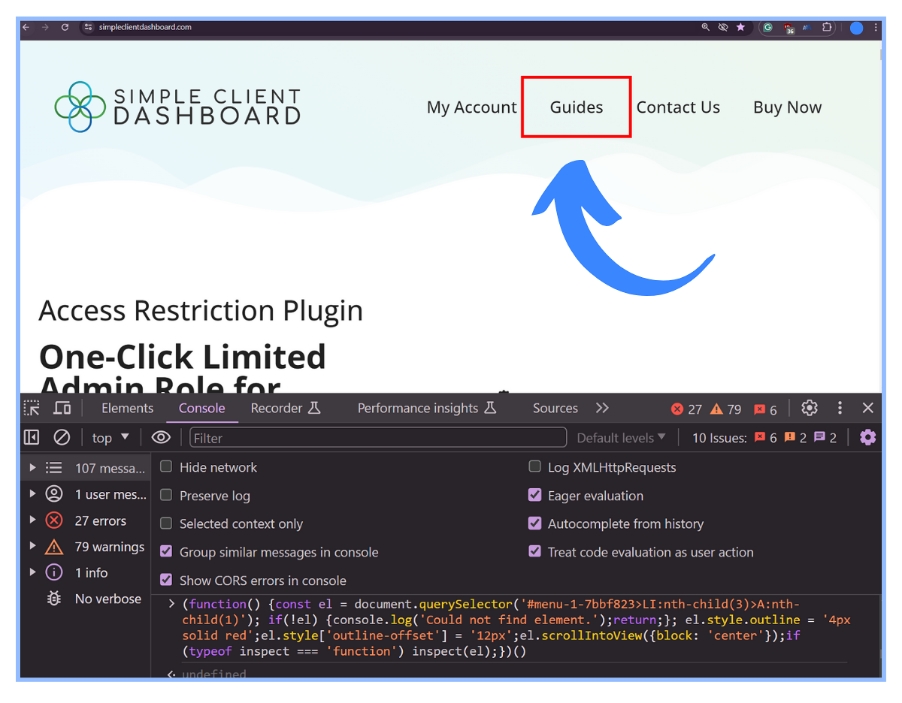Image resolution: width=902 pixels, height=703 pixels.
Task: Switch to the Sources tab
Action: (555, 408)
